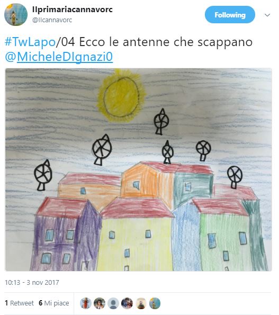Open liker avatar of dark-haired woman
Viewport: 279px width, 315px height.
(x=100, y=303)
